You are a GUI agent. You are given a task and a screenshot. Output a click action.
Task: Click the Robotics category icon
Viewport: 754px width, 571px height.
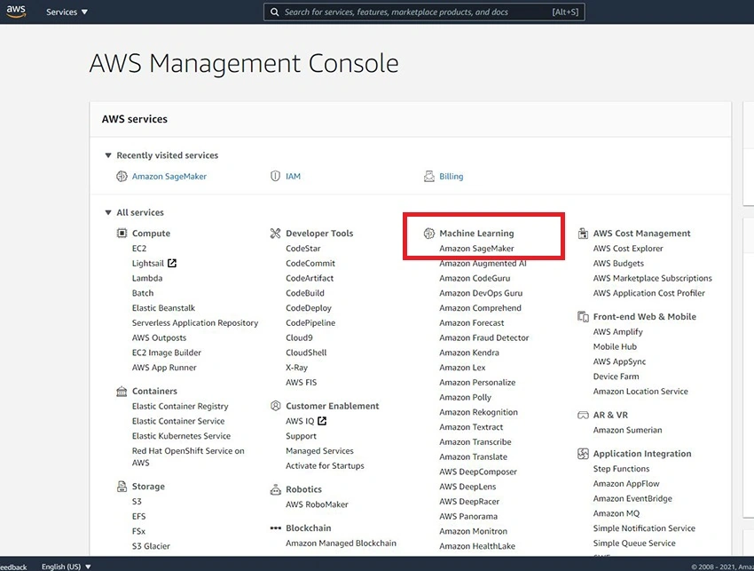pos(275,489)
